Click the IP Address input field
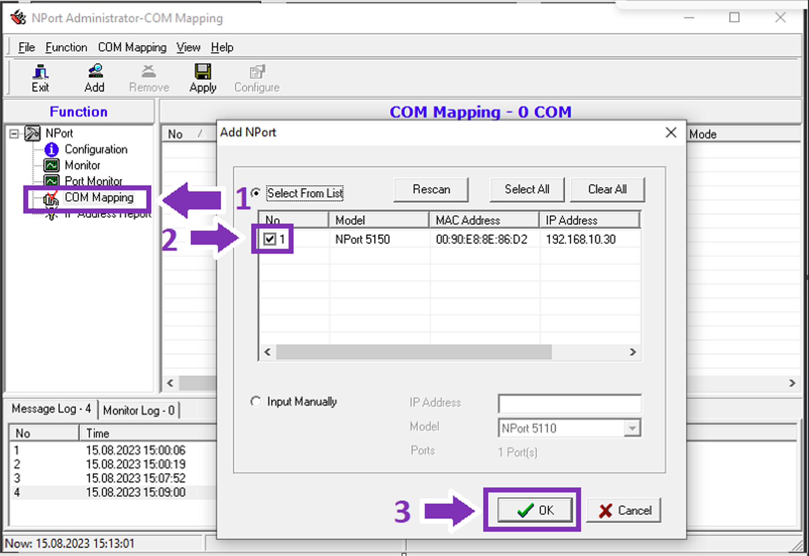This screenshot has width=809, height=556. (x=569, y=403)
